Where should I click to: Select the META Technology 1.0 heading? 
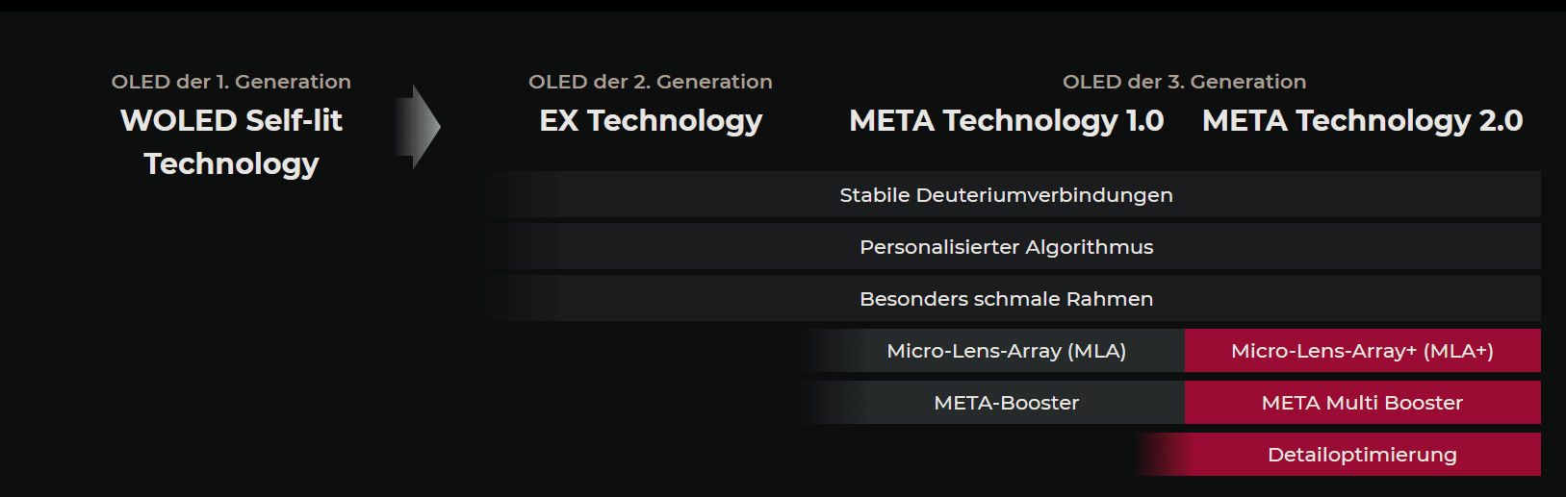click(x=1007, y=120)
